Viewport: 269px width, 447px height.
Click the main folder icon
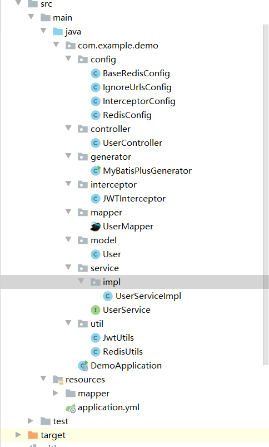pyautogui.click(x=45, y=18)
